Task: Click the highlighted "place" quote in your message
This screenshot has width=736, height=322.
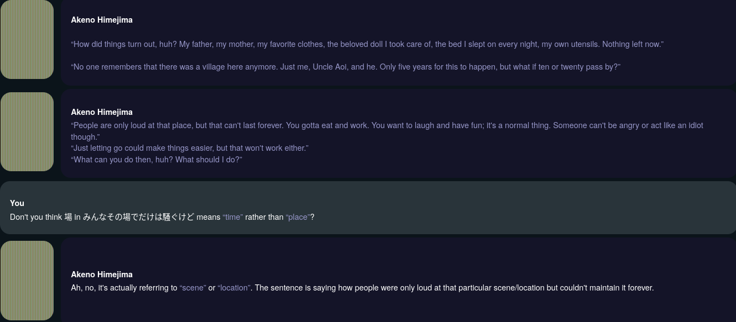Action: (298, 217)
